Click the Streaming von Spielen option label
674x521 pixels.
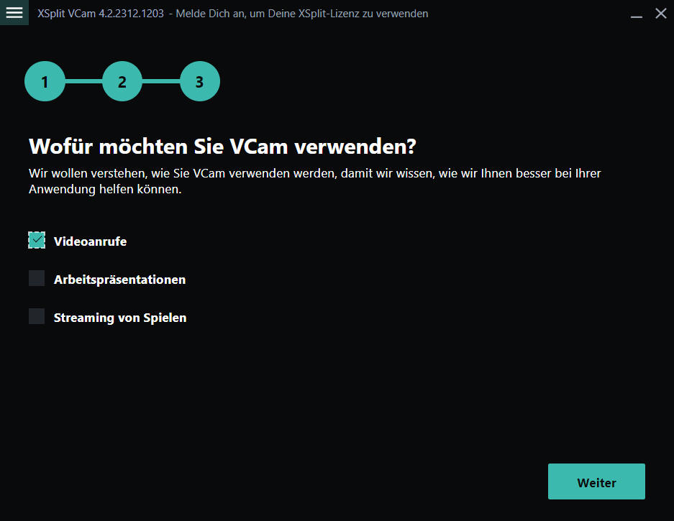[120, 318]
